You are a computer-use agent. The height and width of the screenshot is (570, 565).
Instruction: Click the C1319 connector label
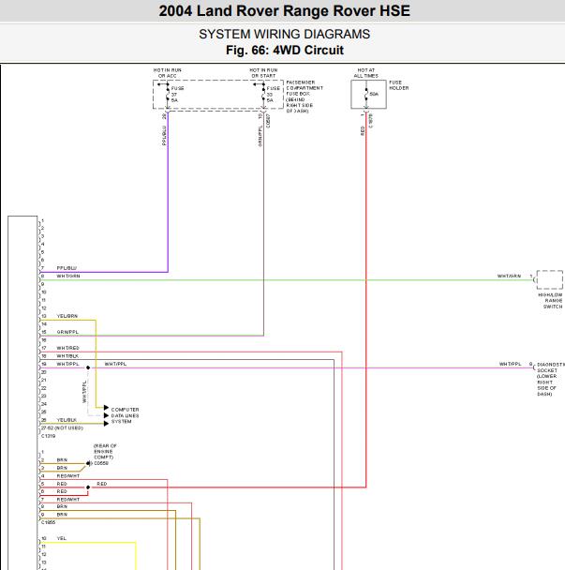tap(49, 436)
